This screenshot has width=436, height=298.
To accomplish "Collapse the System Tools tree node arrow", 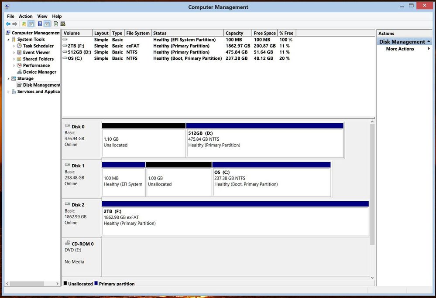I will pyautogui.click(x=8, y=40).
